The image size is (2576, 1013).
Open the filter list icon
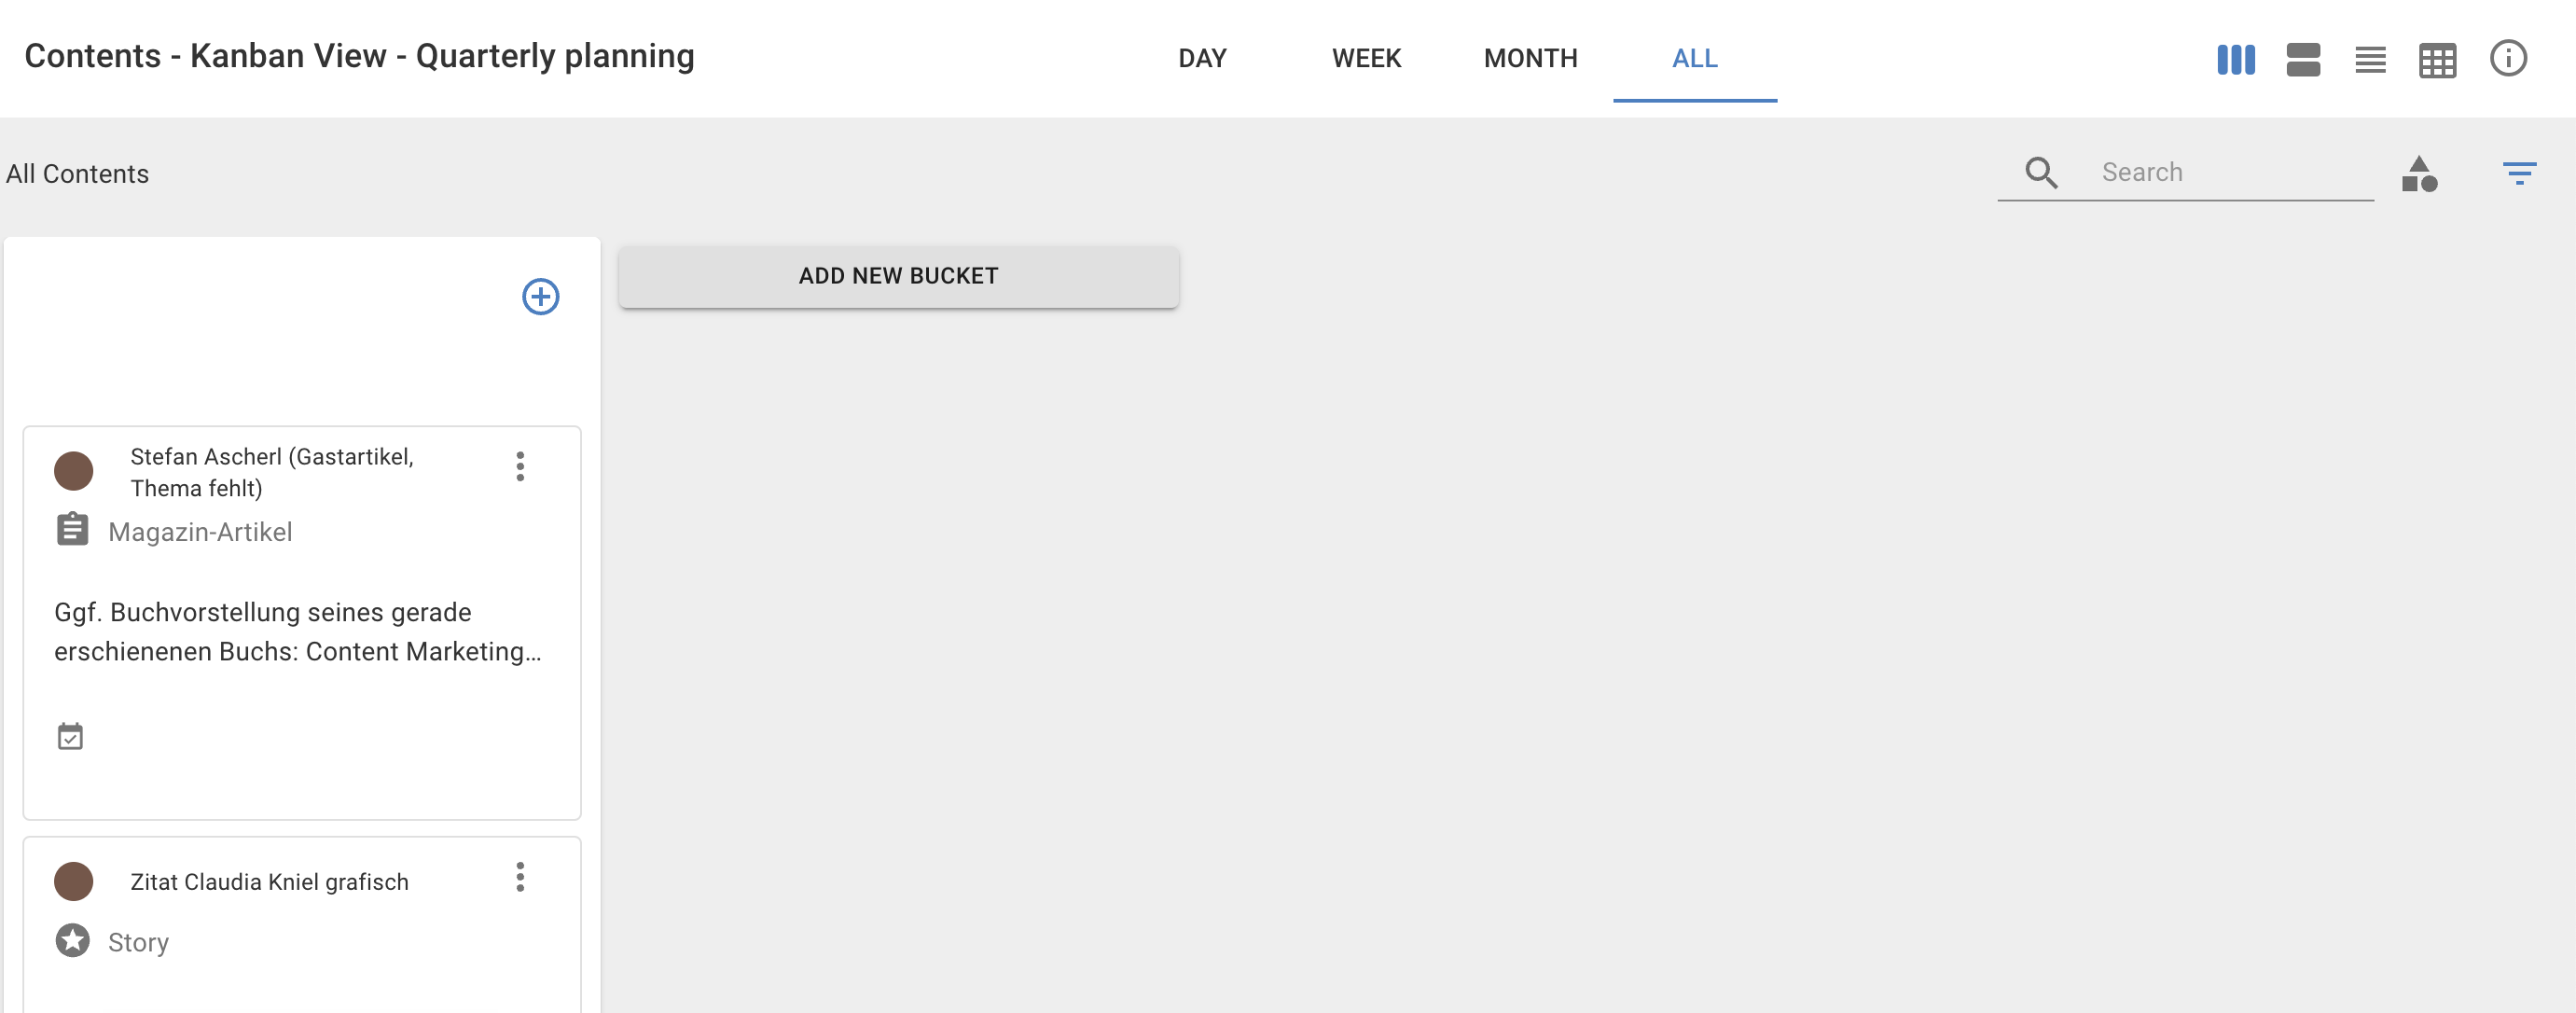(x=2518, y=173)
